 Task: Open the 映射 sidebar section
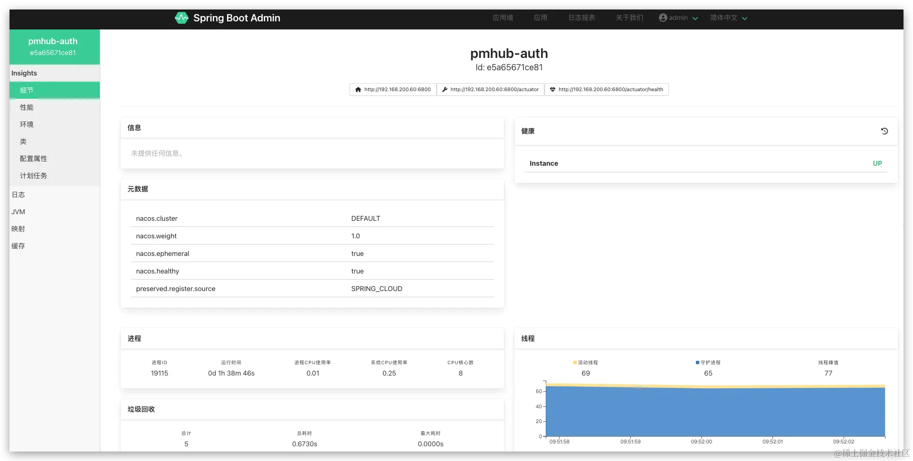coord(55,229)
